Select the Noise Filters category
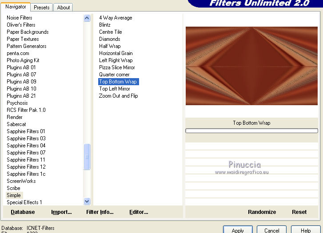 20,18
